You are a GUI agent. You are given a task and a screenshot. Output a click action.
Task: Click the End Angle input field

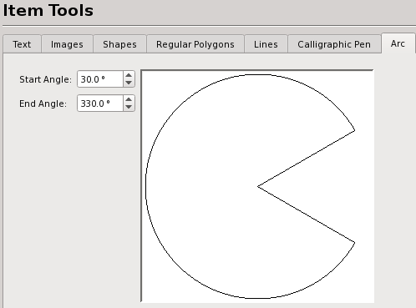point(100,104)
